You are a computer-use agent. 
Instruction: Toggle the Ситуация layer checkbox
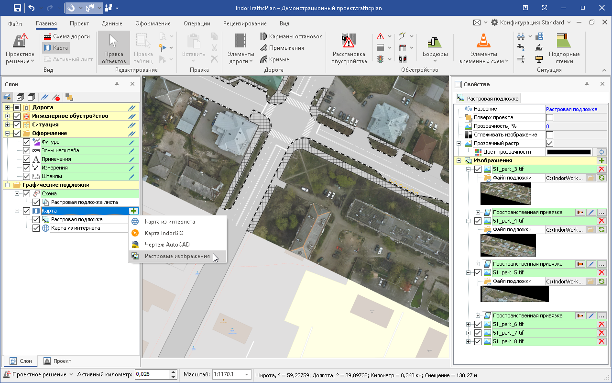click(17, 124)
